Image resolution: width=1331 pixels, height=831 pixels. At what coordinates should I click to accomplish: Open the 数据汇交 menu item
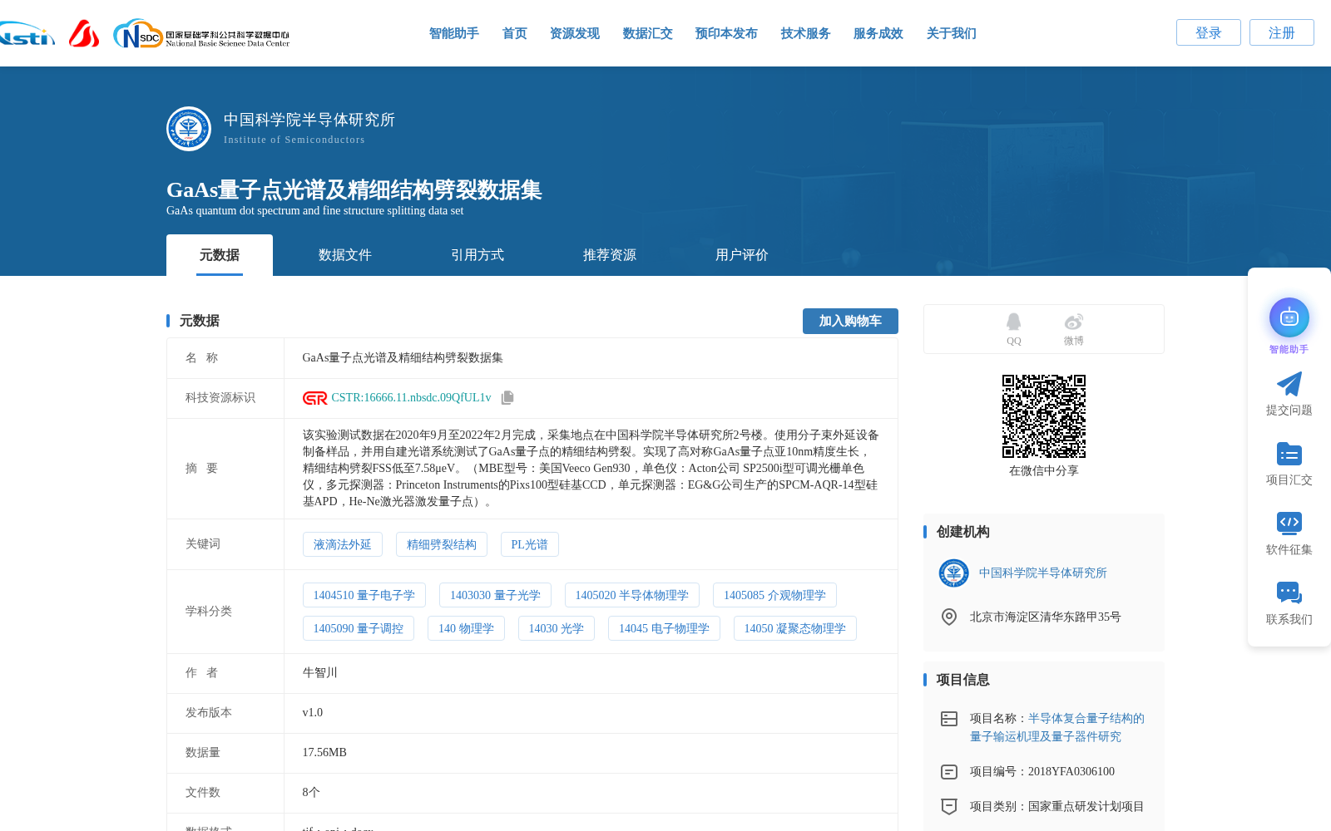coord(648,33)
